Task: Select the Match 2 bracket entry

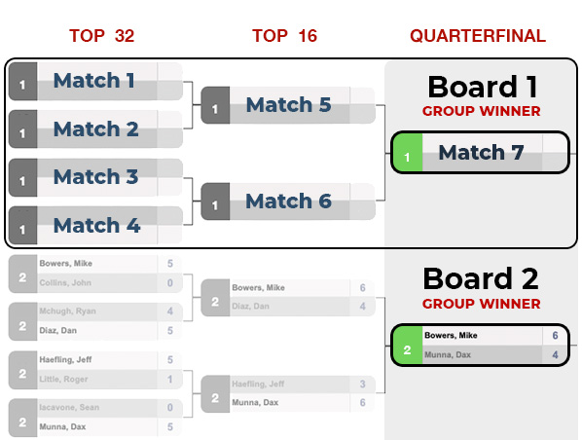Action: coord(95,128)
